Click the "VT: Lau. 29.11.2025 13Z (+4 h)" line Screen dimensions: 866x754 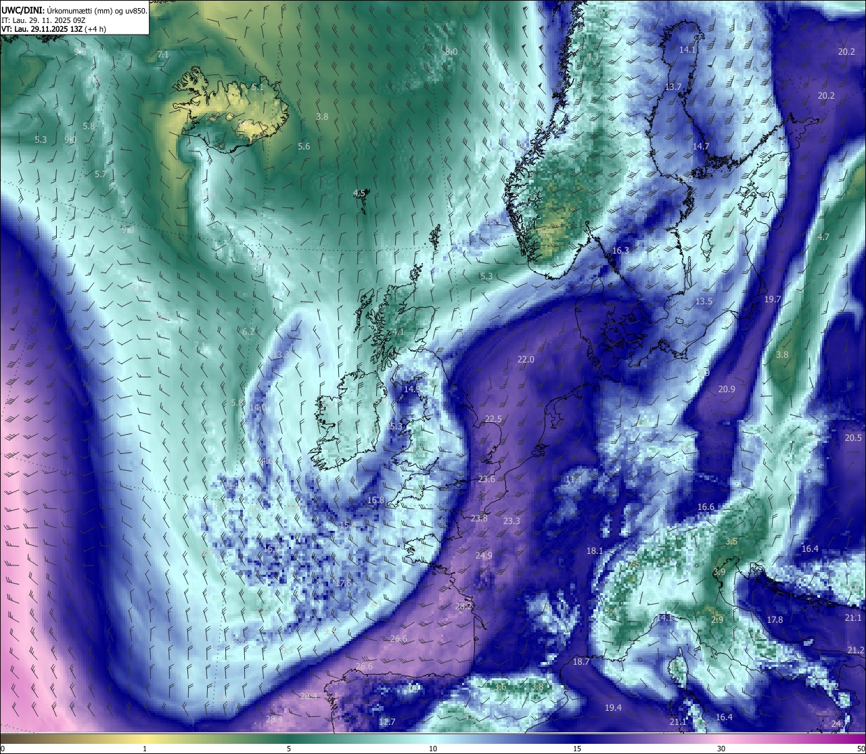[x=53, y=29]
